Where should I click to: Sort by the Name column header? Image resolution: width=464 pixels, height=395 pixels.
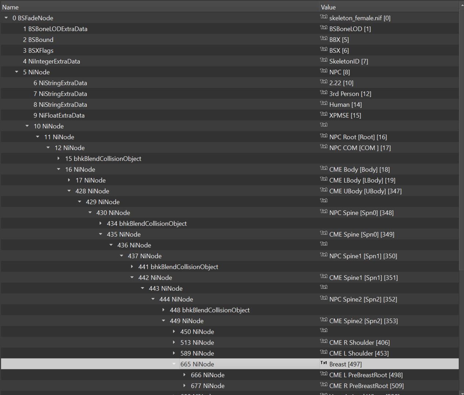160,7
